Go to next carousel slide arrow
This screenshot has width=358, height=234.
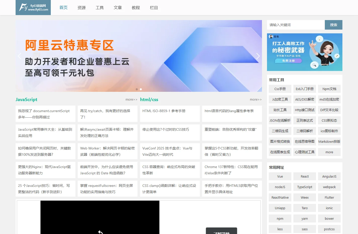(258, 56)
